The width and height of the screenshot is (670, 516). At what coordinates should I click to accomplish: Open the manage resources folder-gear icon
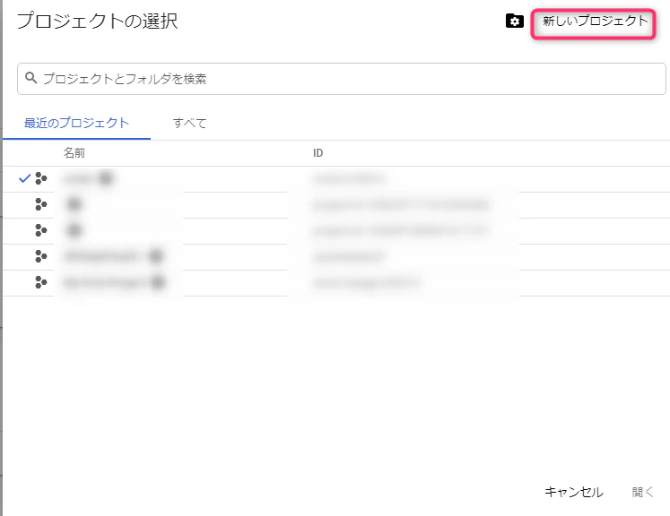point(515,21)
